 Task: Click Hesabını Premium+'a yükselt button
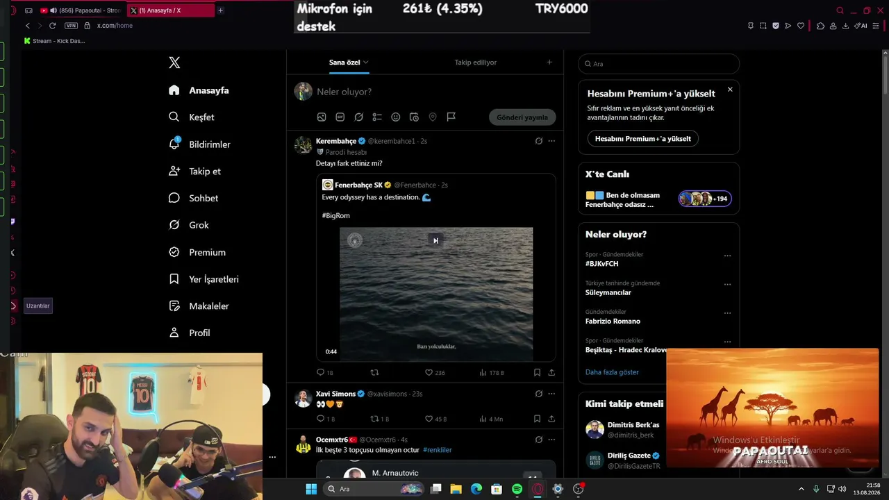[x=643, y=138]
